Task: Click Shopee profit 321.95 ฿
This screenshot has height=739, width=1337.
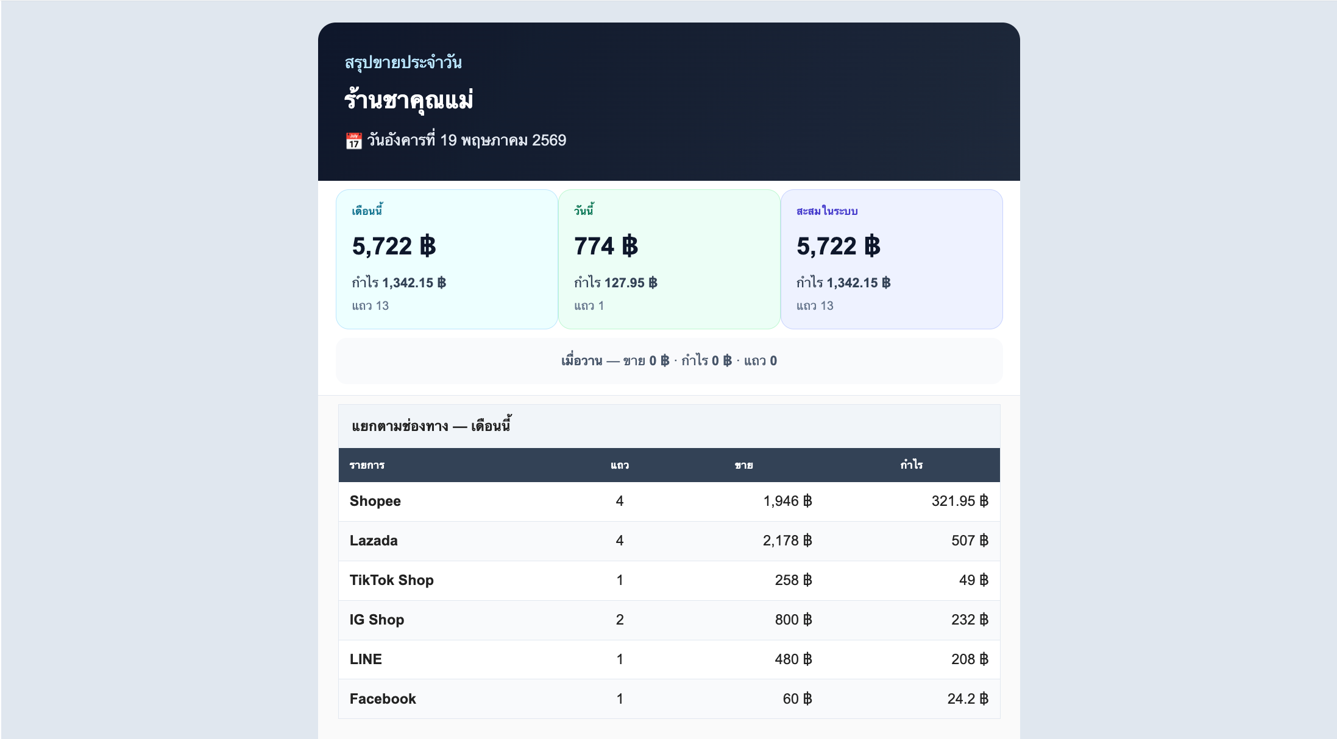Action: (960, 501)
